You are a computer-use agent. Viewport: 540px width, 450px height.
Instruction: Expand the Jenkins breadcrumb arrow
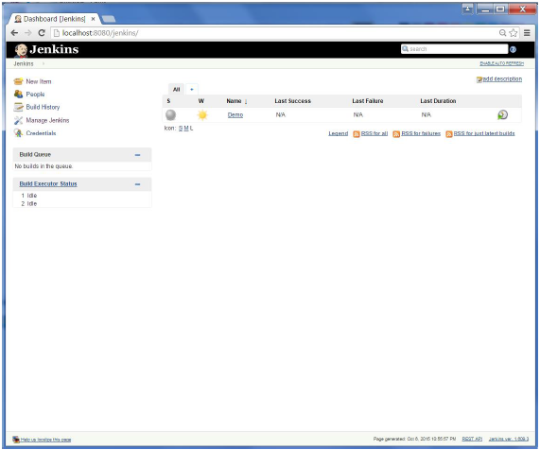tap(44, 63)
